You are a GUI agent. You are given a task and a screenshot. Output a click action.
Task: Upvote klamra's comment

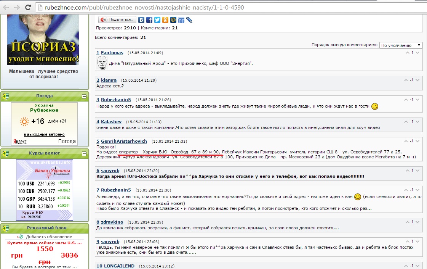pyautogui.click(x=406, y=80)
